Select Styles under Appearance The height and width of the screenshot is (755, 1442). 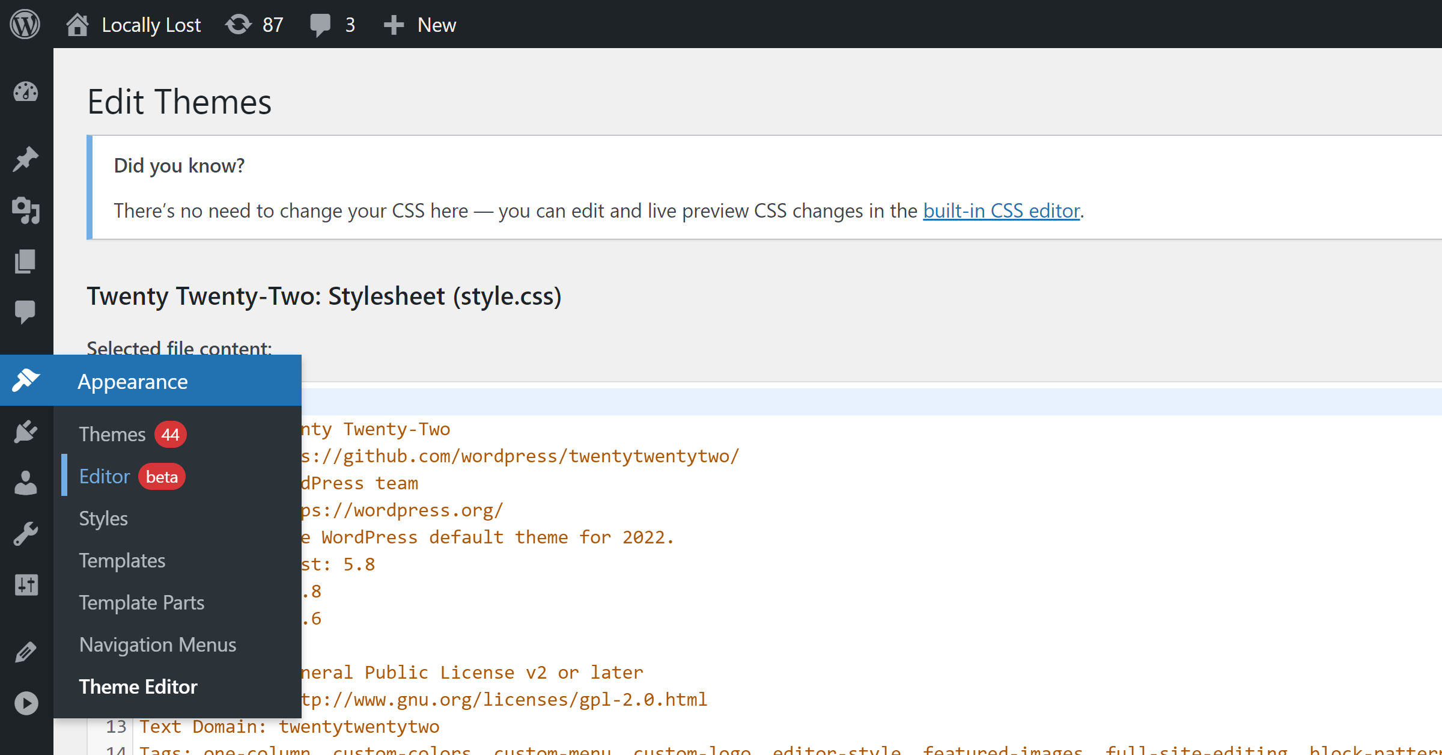103,518
